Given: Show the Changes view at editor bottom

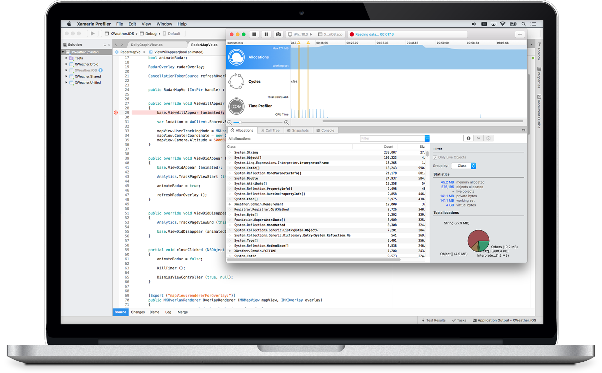Looking at the screenshot, I should pyautogui.click(x=138, y=312).
